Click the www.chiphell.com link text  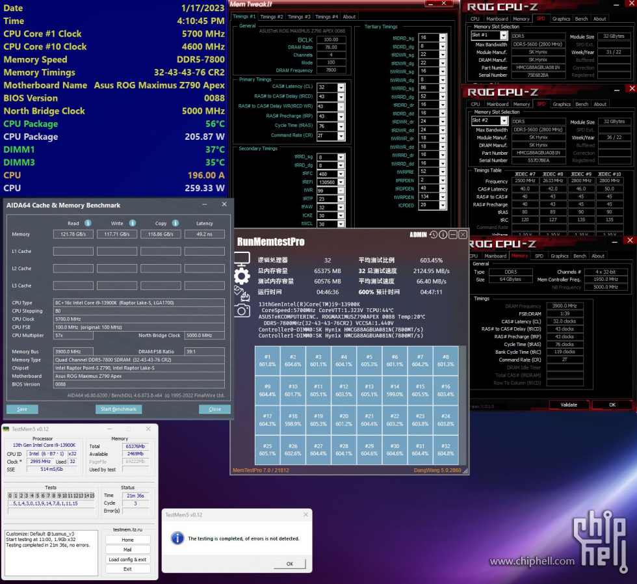click(532, 561)
